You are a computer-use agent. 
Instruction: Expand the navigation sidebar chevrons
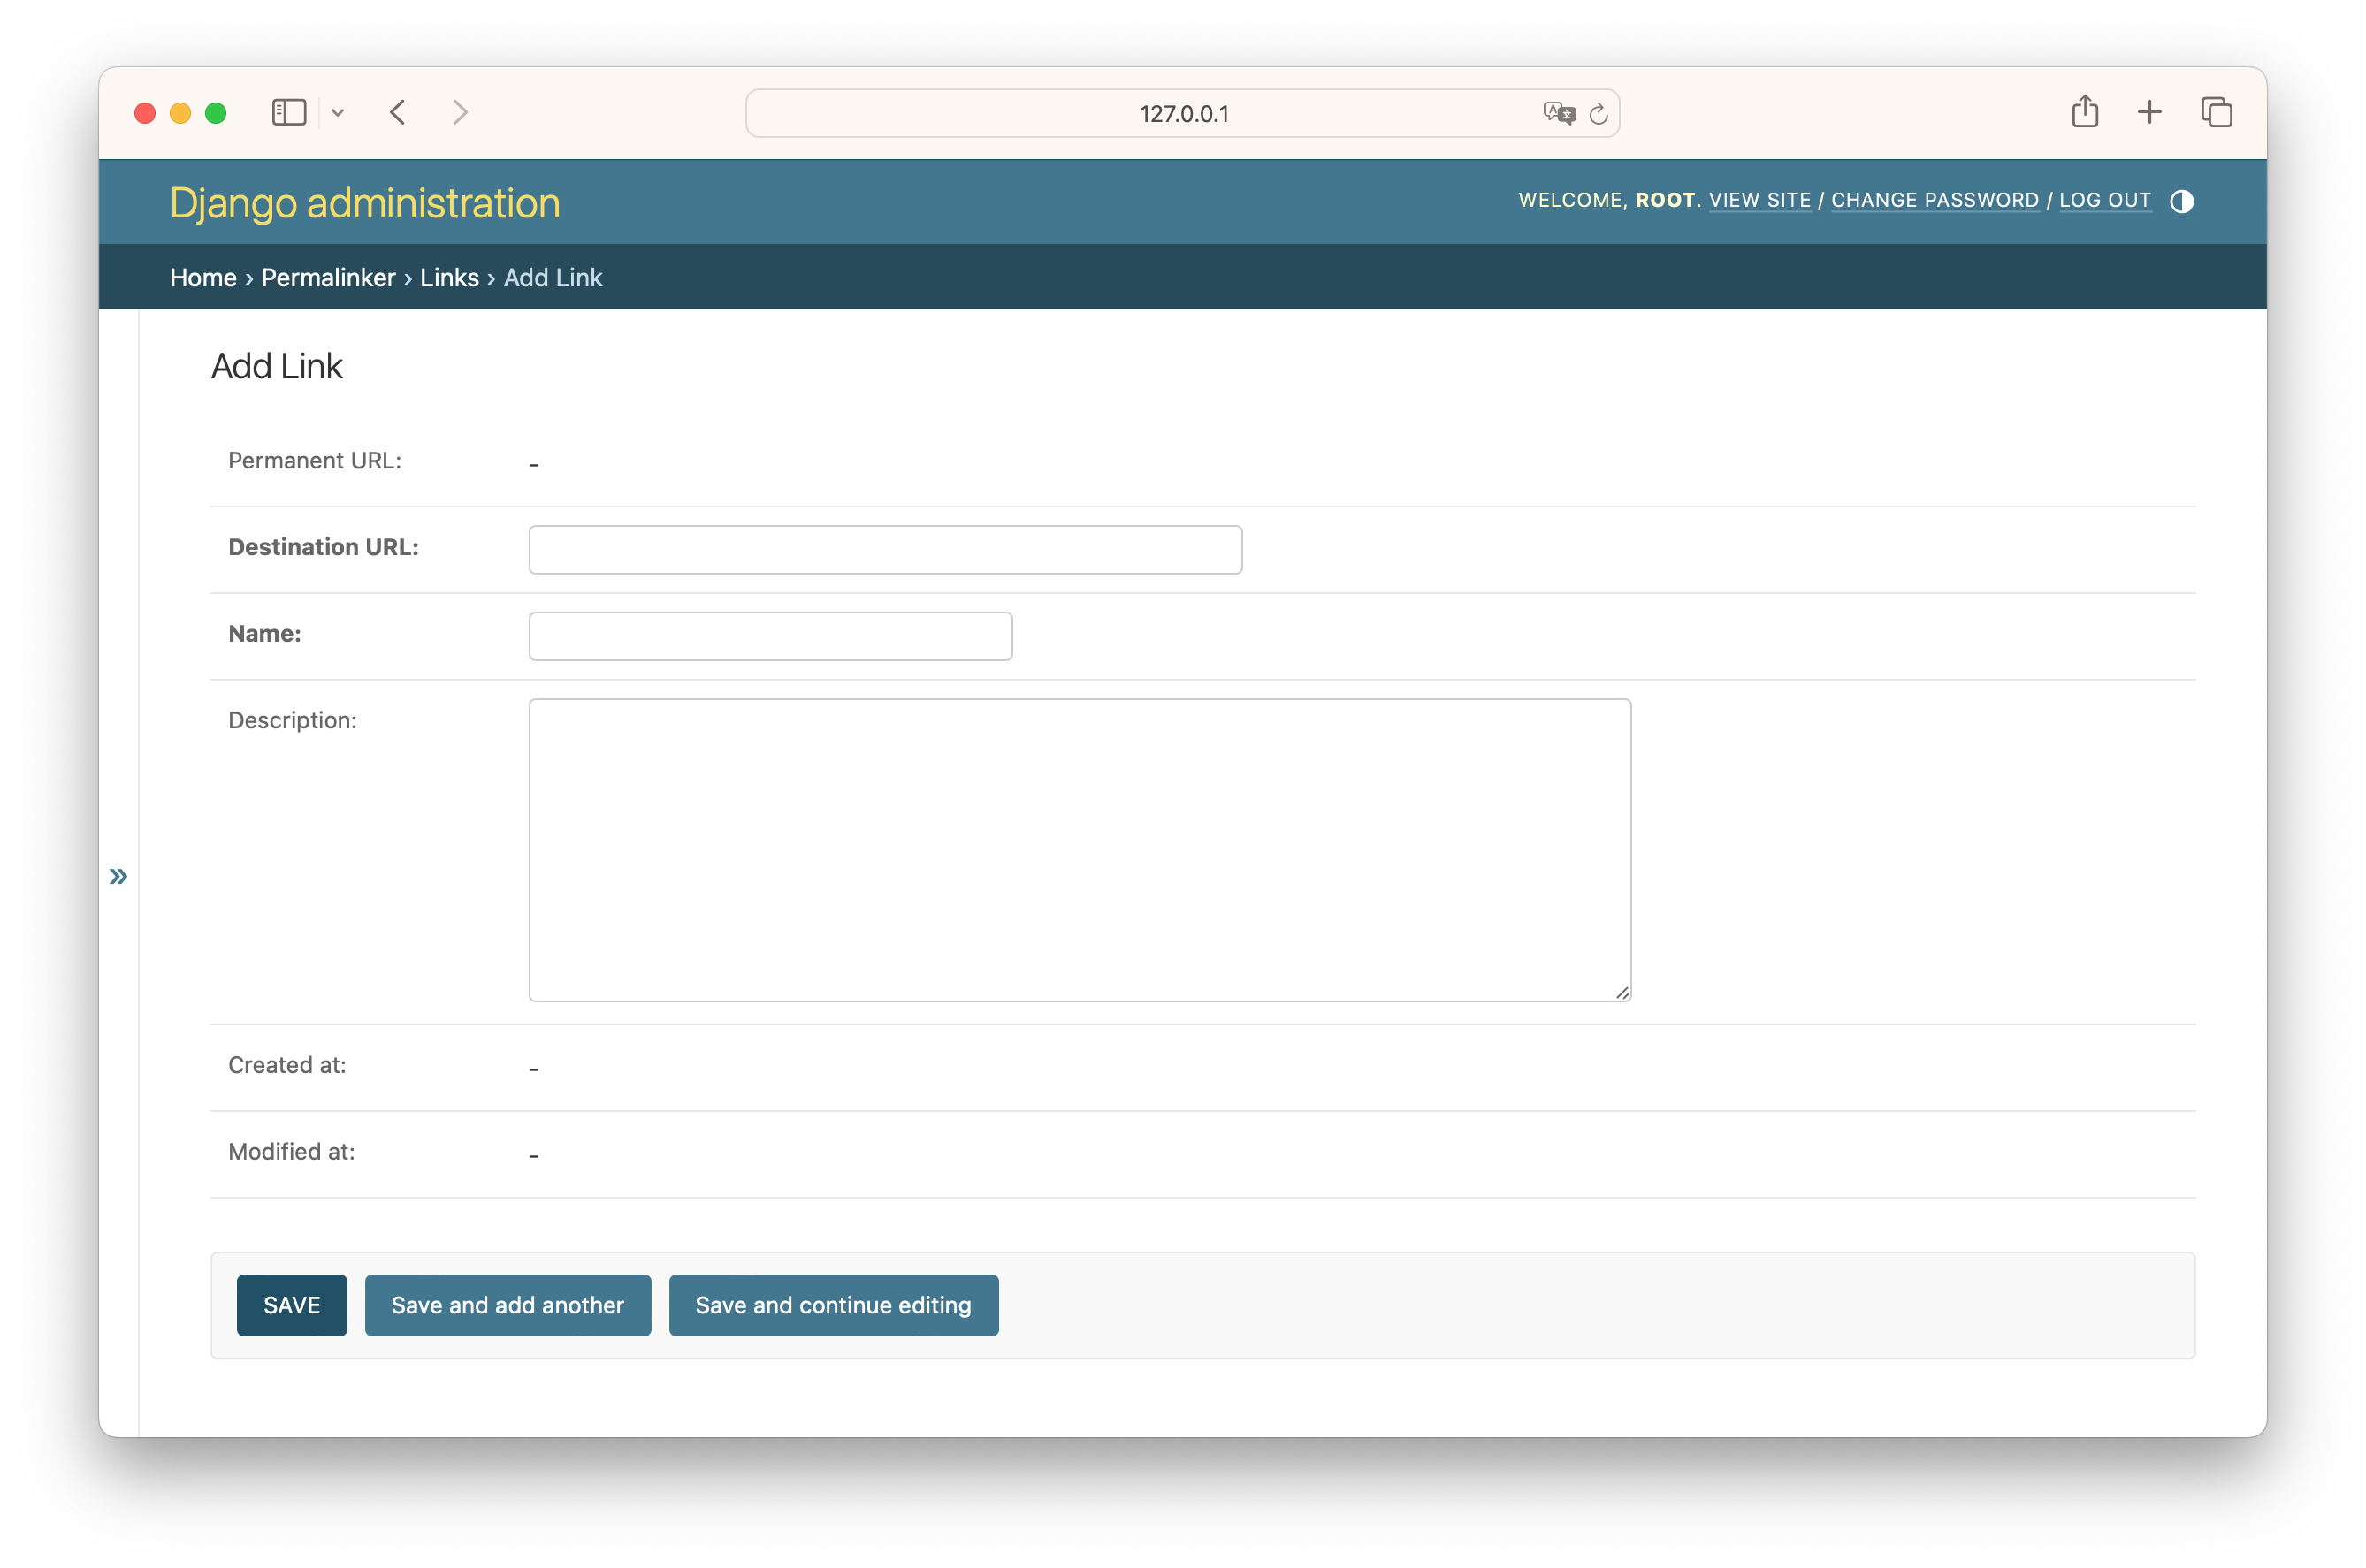pos(118,877)
